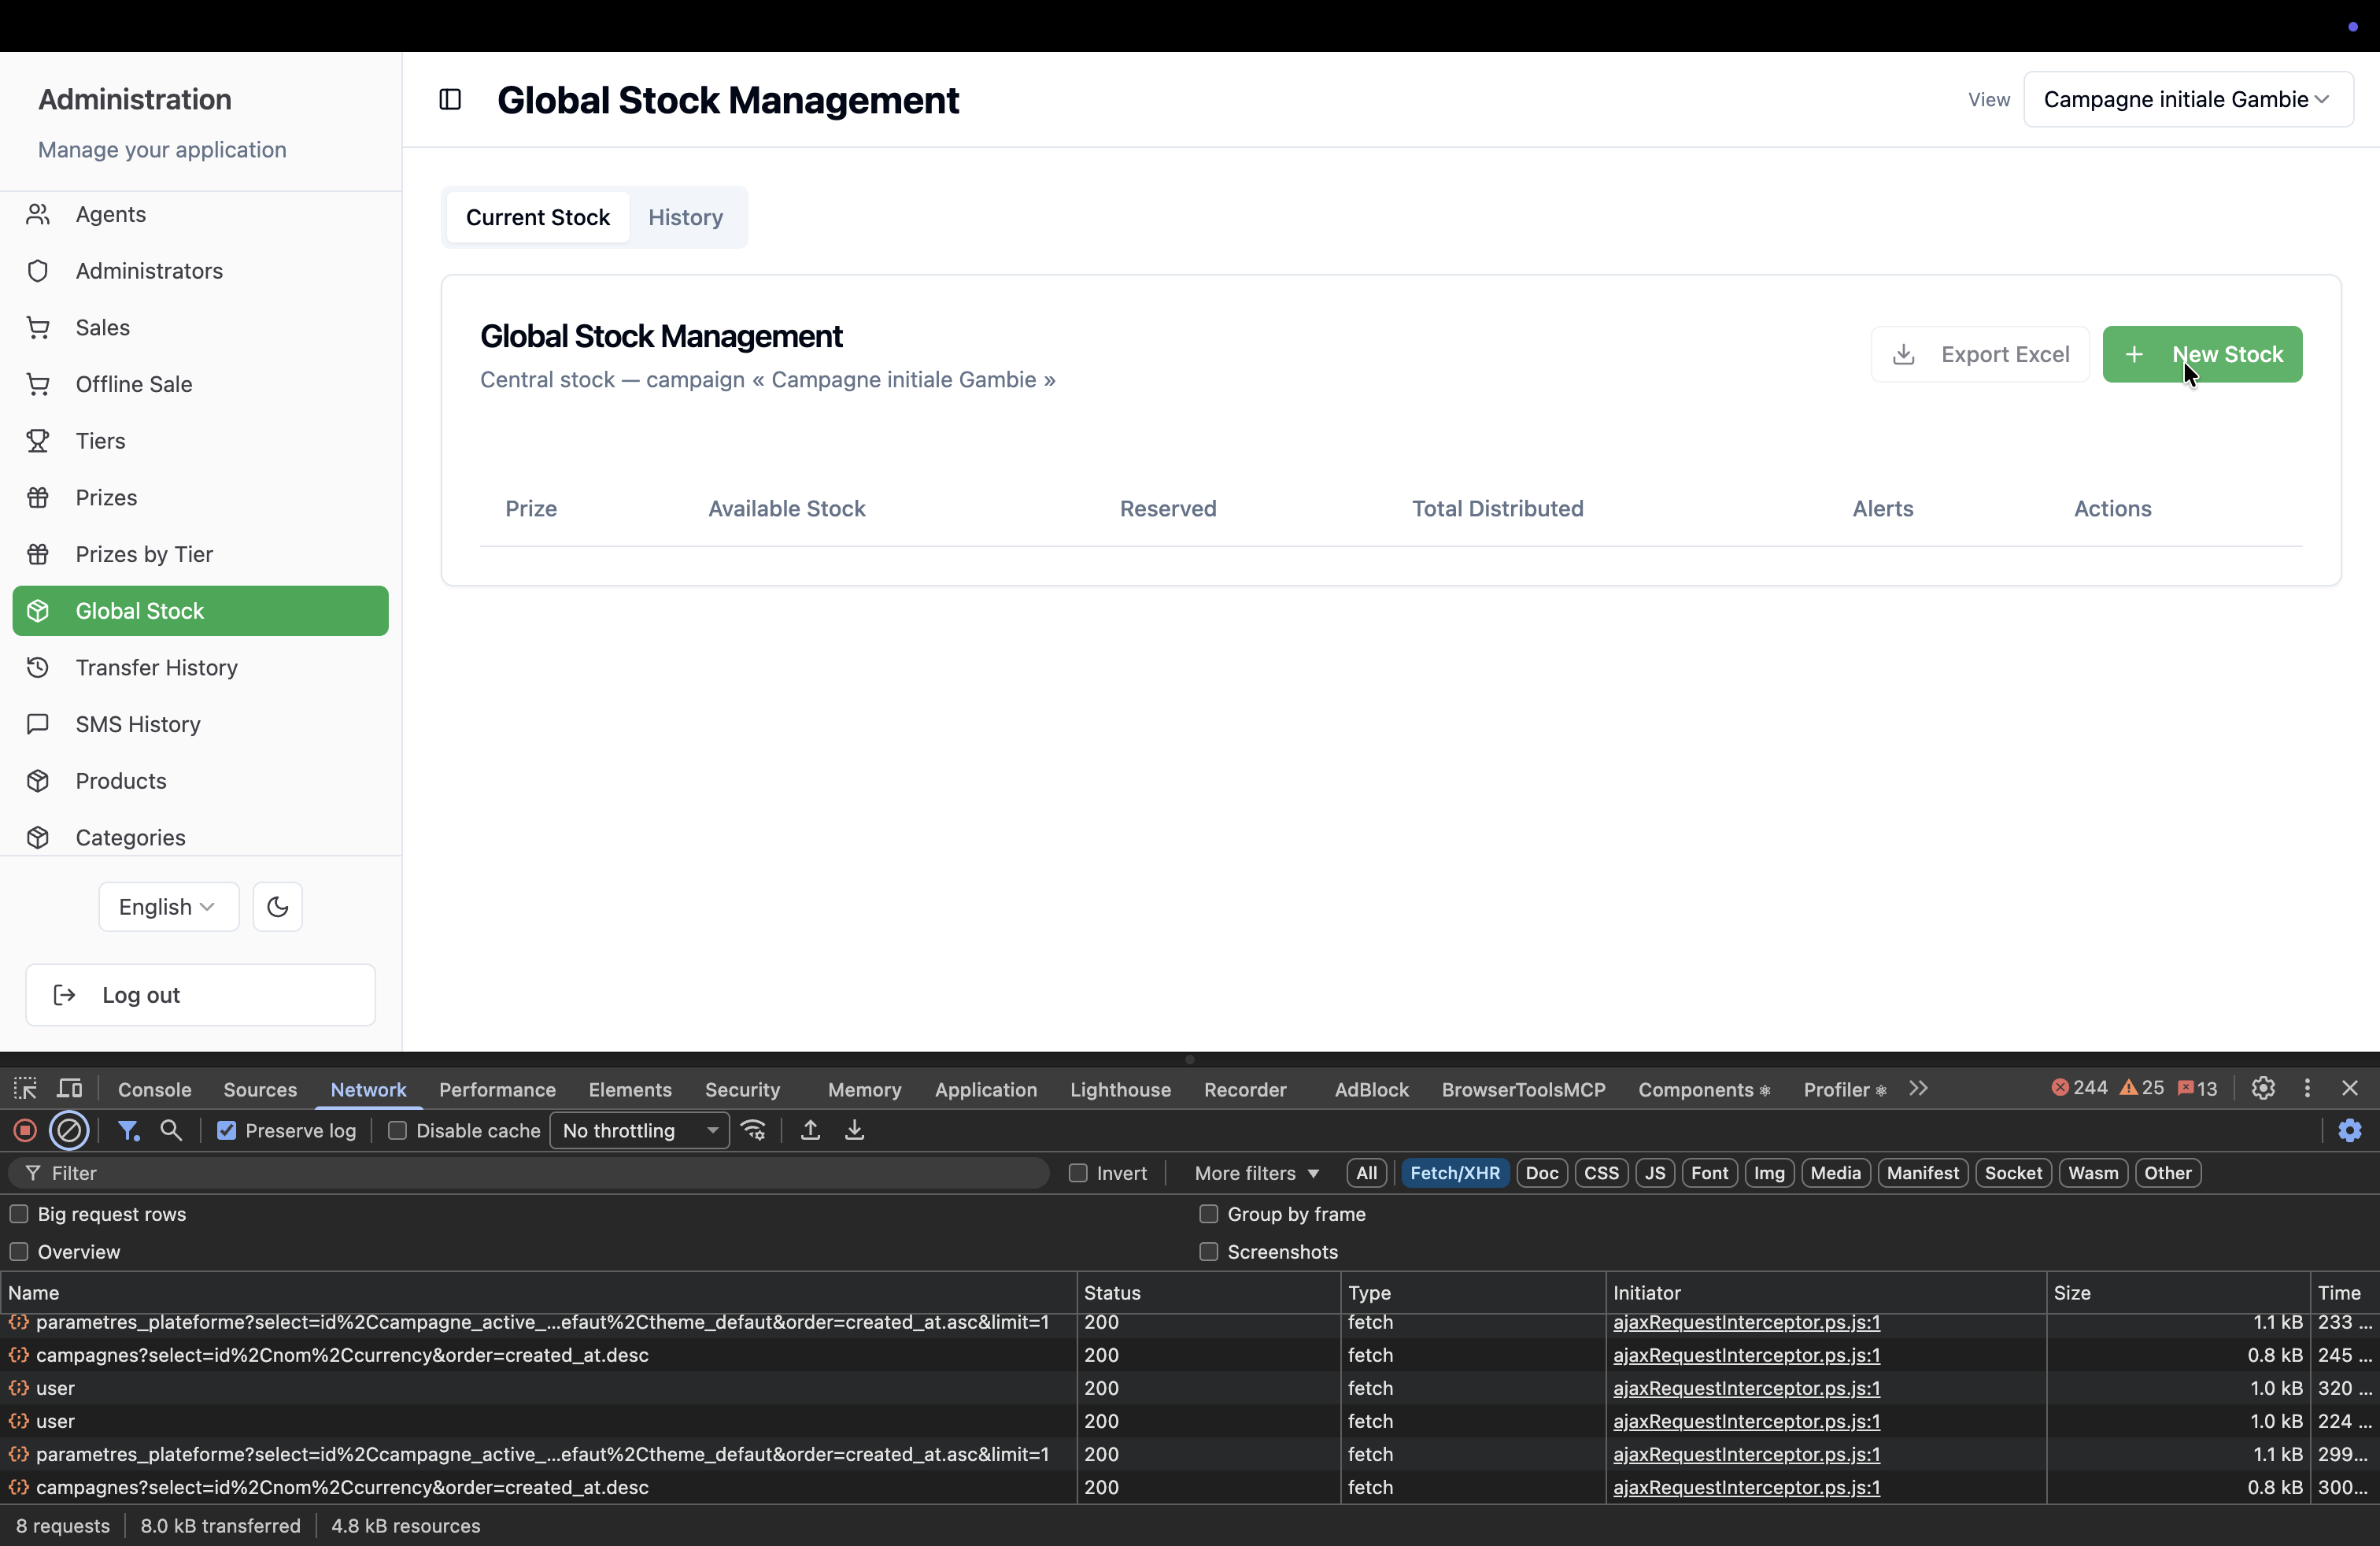Screen dimensions: 2380x1546
Task: Enable Overview checkbox
Action: [19, 1252]
